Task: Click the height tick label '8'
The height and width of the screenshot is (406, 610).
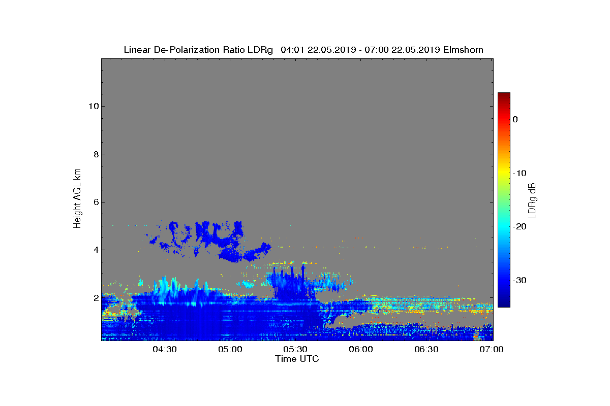Action: 95,154
